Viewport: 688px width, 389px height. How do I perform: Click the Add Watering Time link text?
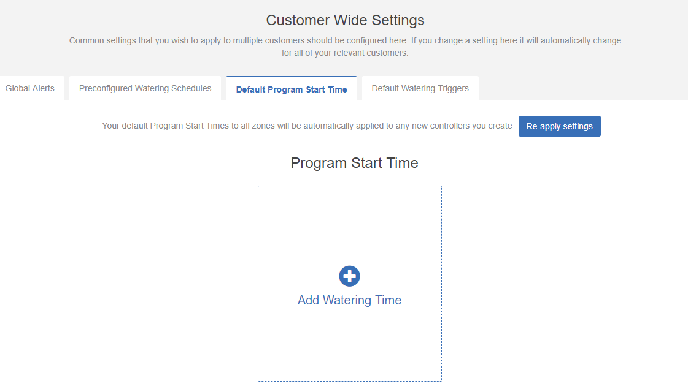(x=349, y=300)
